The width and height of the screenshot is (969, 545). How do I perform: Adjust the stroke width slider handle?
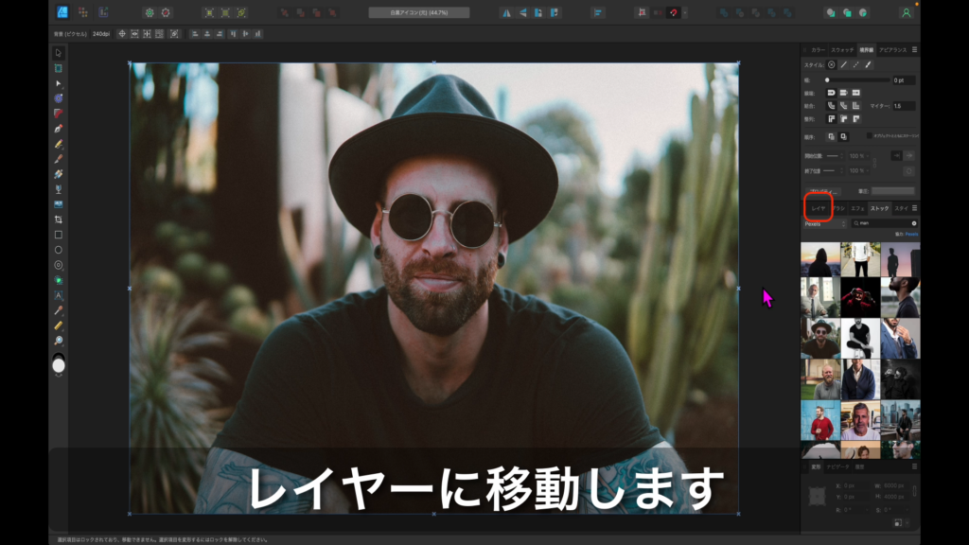tap(827, 80)
